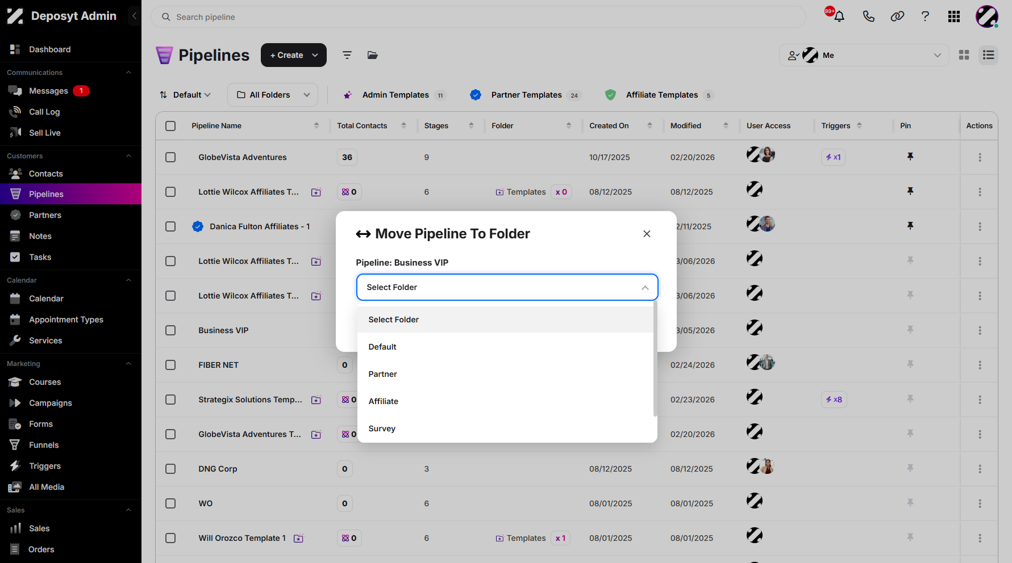Open Partner Templates tab

pos(526,95)
